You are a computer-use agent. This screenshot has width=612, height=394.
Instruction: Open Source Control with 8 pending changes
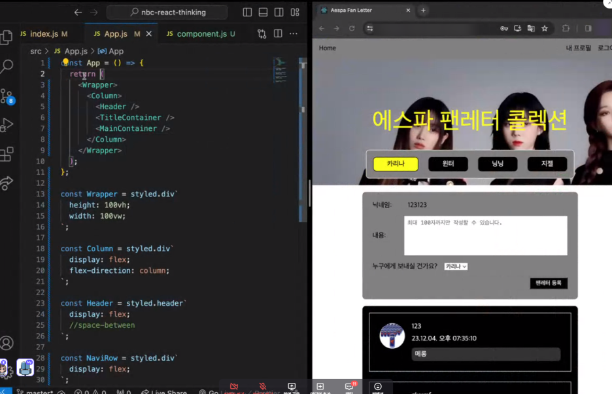pyautogui.click(x=7, y=97)
